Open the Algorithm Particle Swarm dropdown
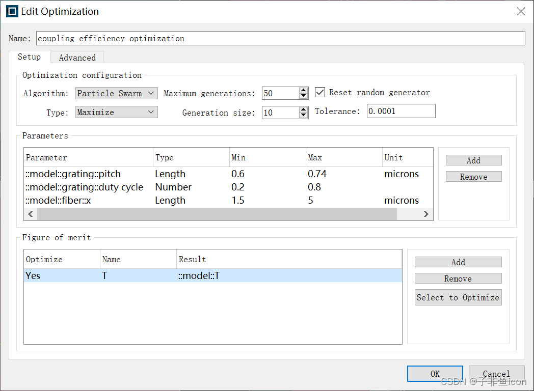 [x=117, y=93]
